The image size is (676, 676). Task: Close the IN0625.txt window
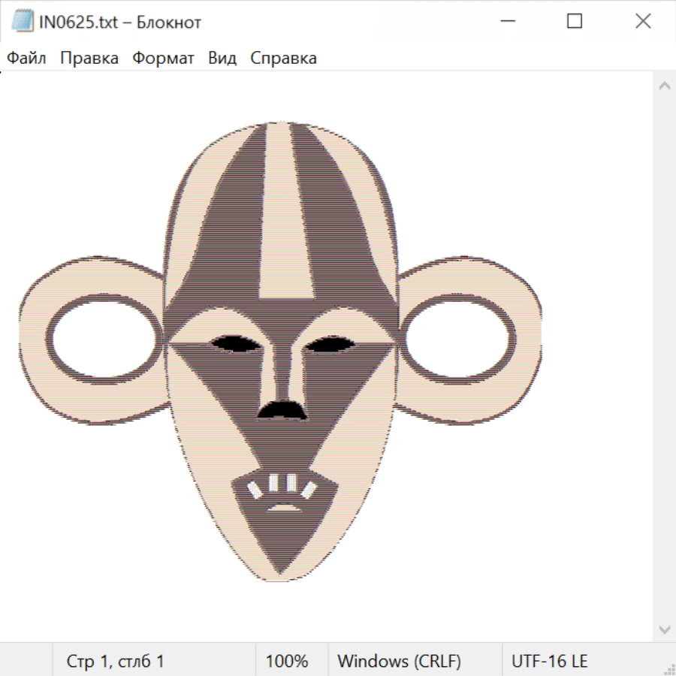(643, 22)
